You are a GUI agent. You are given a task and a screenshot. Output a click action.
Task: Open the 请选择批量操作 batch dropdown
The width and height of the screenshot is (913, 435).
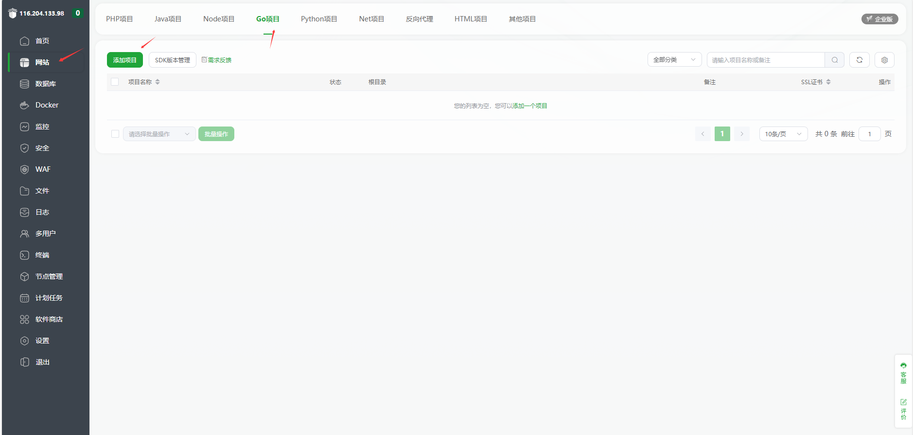click(x=159, y=134)
